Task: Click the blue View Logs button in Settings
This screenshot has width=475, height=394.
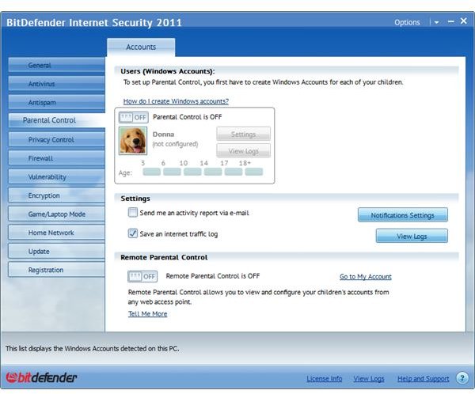Action: 412,236
